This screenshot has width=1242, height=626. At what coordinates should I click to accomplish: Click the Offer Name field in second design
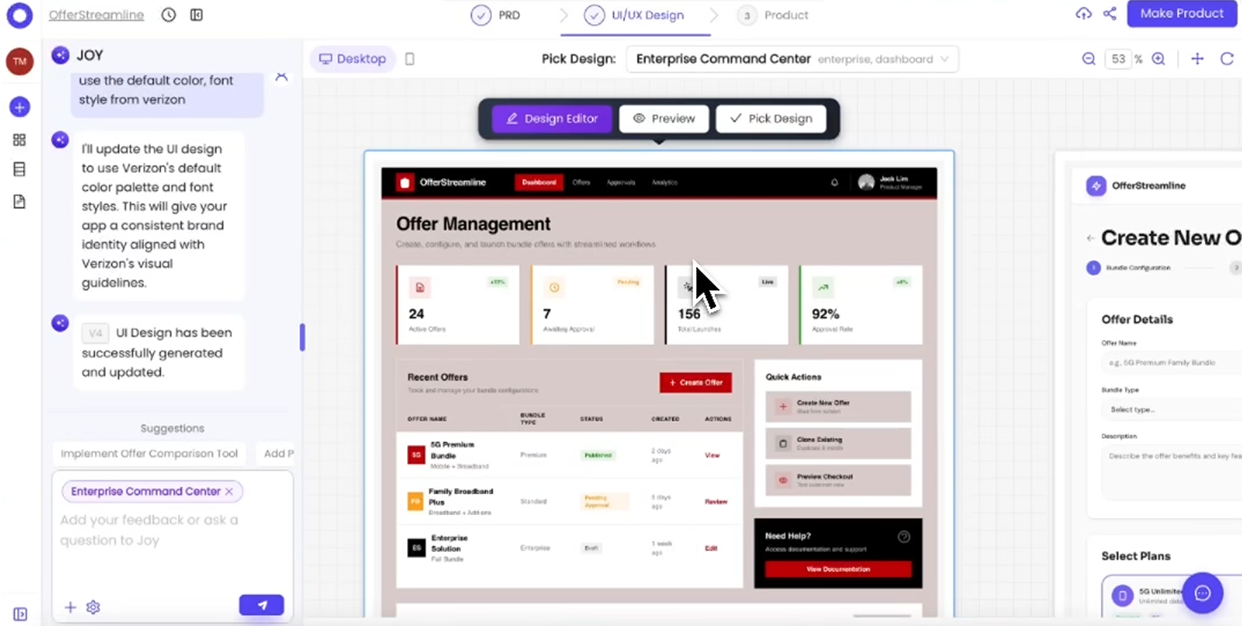(1172, 362)
